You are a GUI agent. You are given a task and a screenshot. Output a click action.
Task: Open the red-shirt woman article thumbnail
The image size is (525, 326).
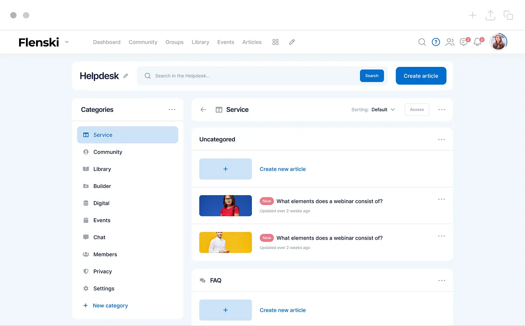point(226,206)
